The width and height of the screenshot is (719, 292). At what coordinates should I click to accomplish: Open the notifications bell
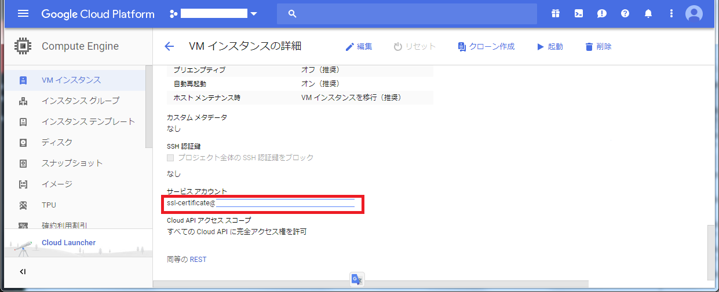coord(648,13)
